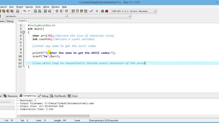Click the Close tab of bottom panel
Screen dimensions: 219x123
click(73, 96)
